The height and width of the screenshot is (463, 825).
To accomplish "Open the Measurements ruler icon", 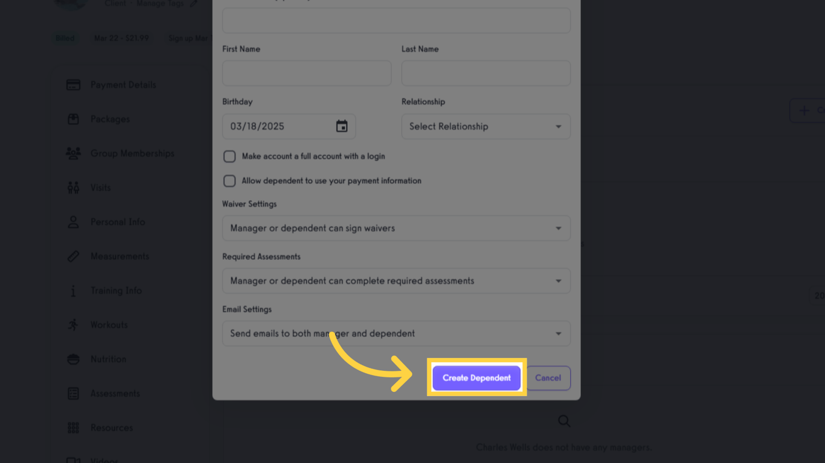I will point(72,256).
